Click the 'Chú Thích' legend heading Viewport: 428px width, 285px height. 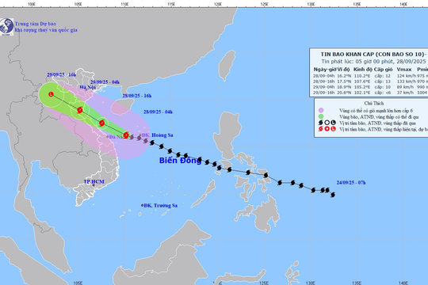pyautogui.click(x=374, y=103)
